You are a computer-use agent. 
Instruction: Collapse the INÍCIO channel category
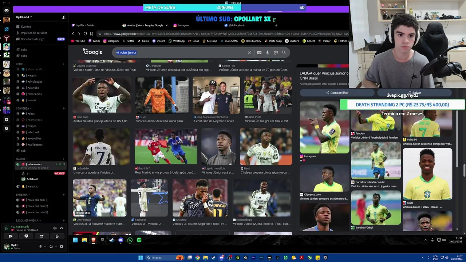[x=20, y=64]
